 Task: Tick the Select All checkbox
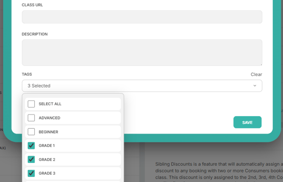pyautogui.click(x=31, y=104)
